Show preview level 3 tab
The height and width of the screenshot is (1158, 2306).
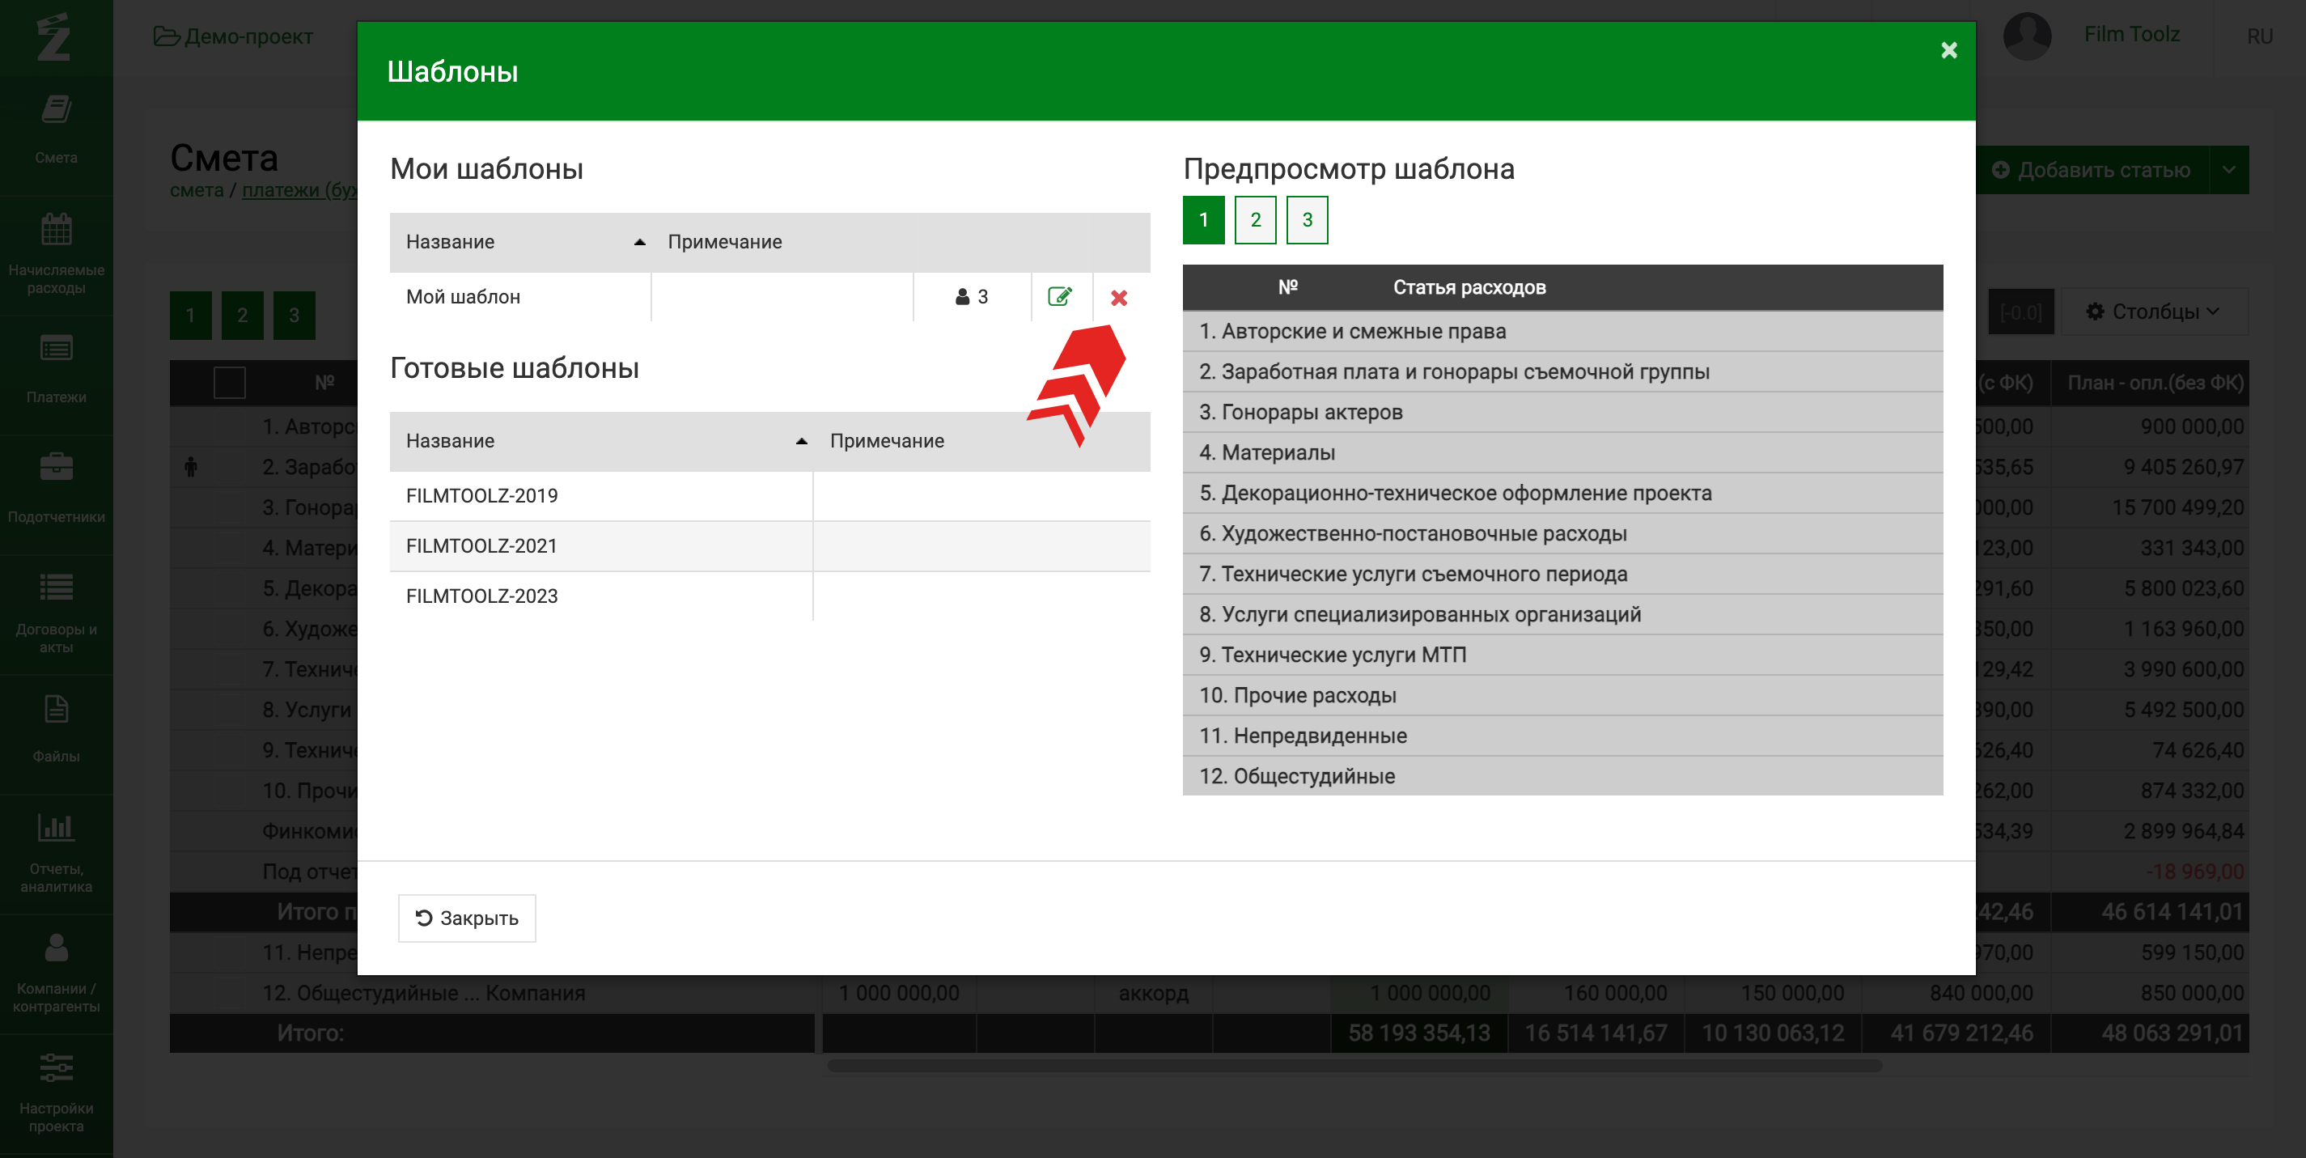[x=1307, y=219]
